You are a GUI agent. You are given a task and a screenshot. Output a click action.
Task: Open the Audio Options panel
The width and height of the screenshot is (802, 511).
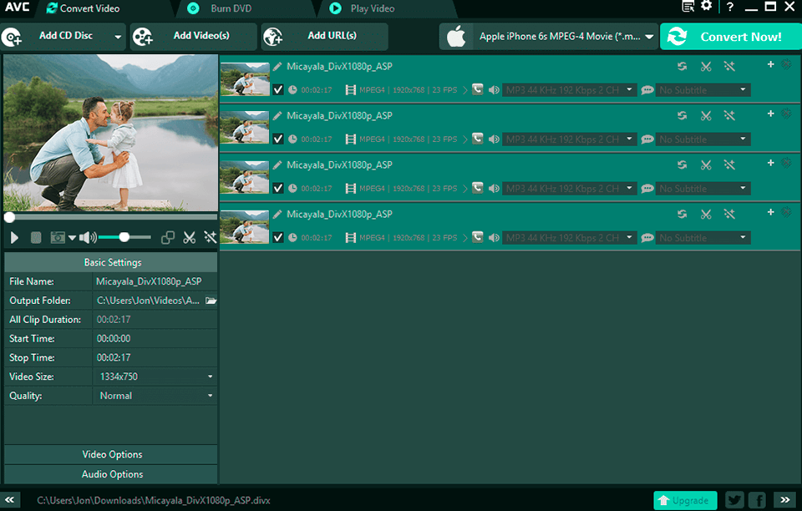click(110, 473)
